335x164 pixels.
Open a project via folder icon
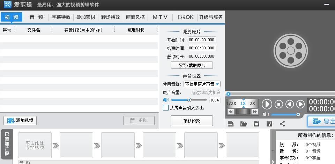244,124
